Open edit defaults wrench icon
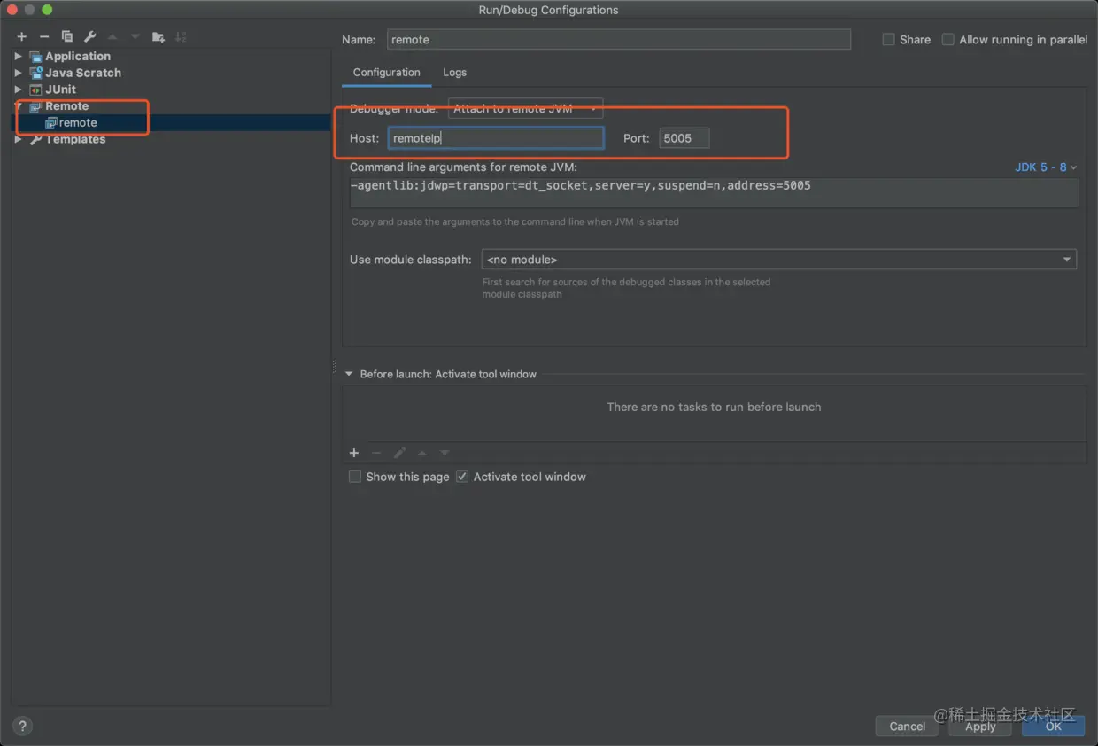Screen dimensions: 1098x746 click(89, 36)
